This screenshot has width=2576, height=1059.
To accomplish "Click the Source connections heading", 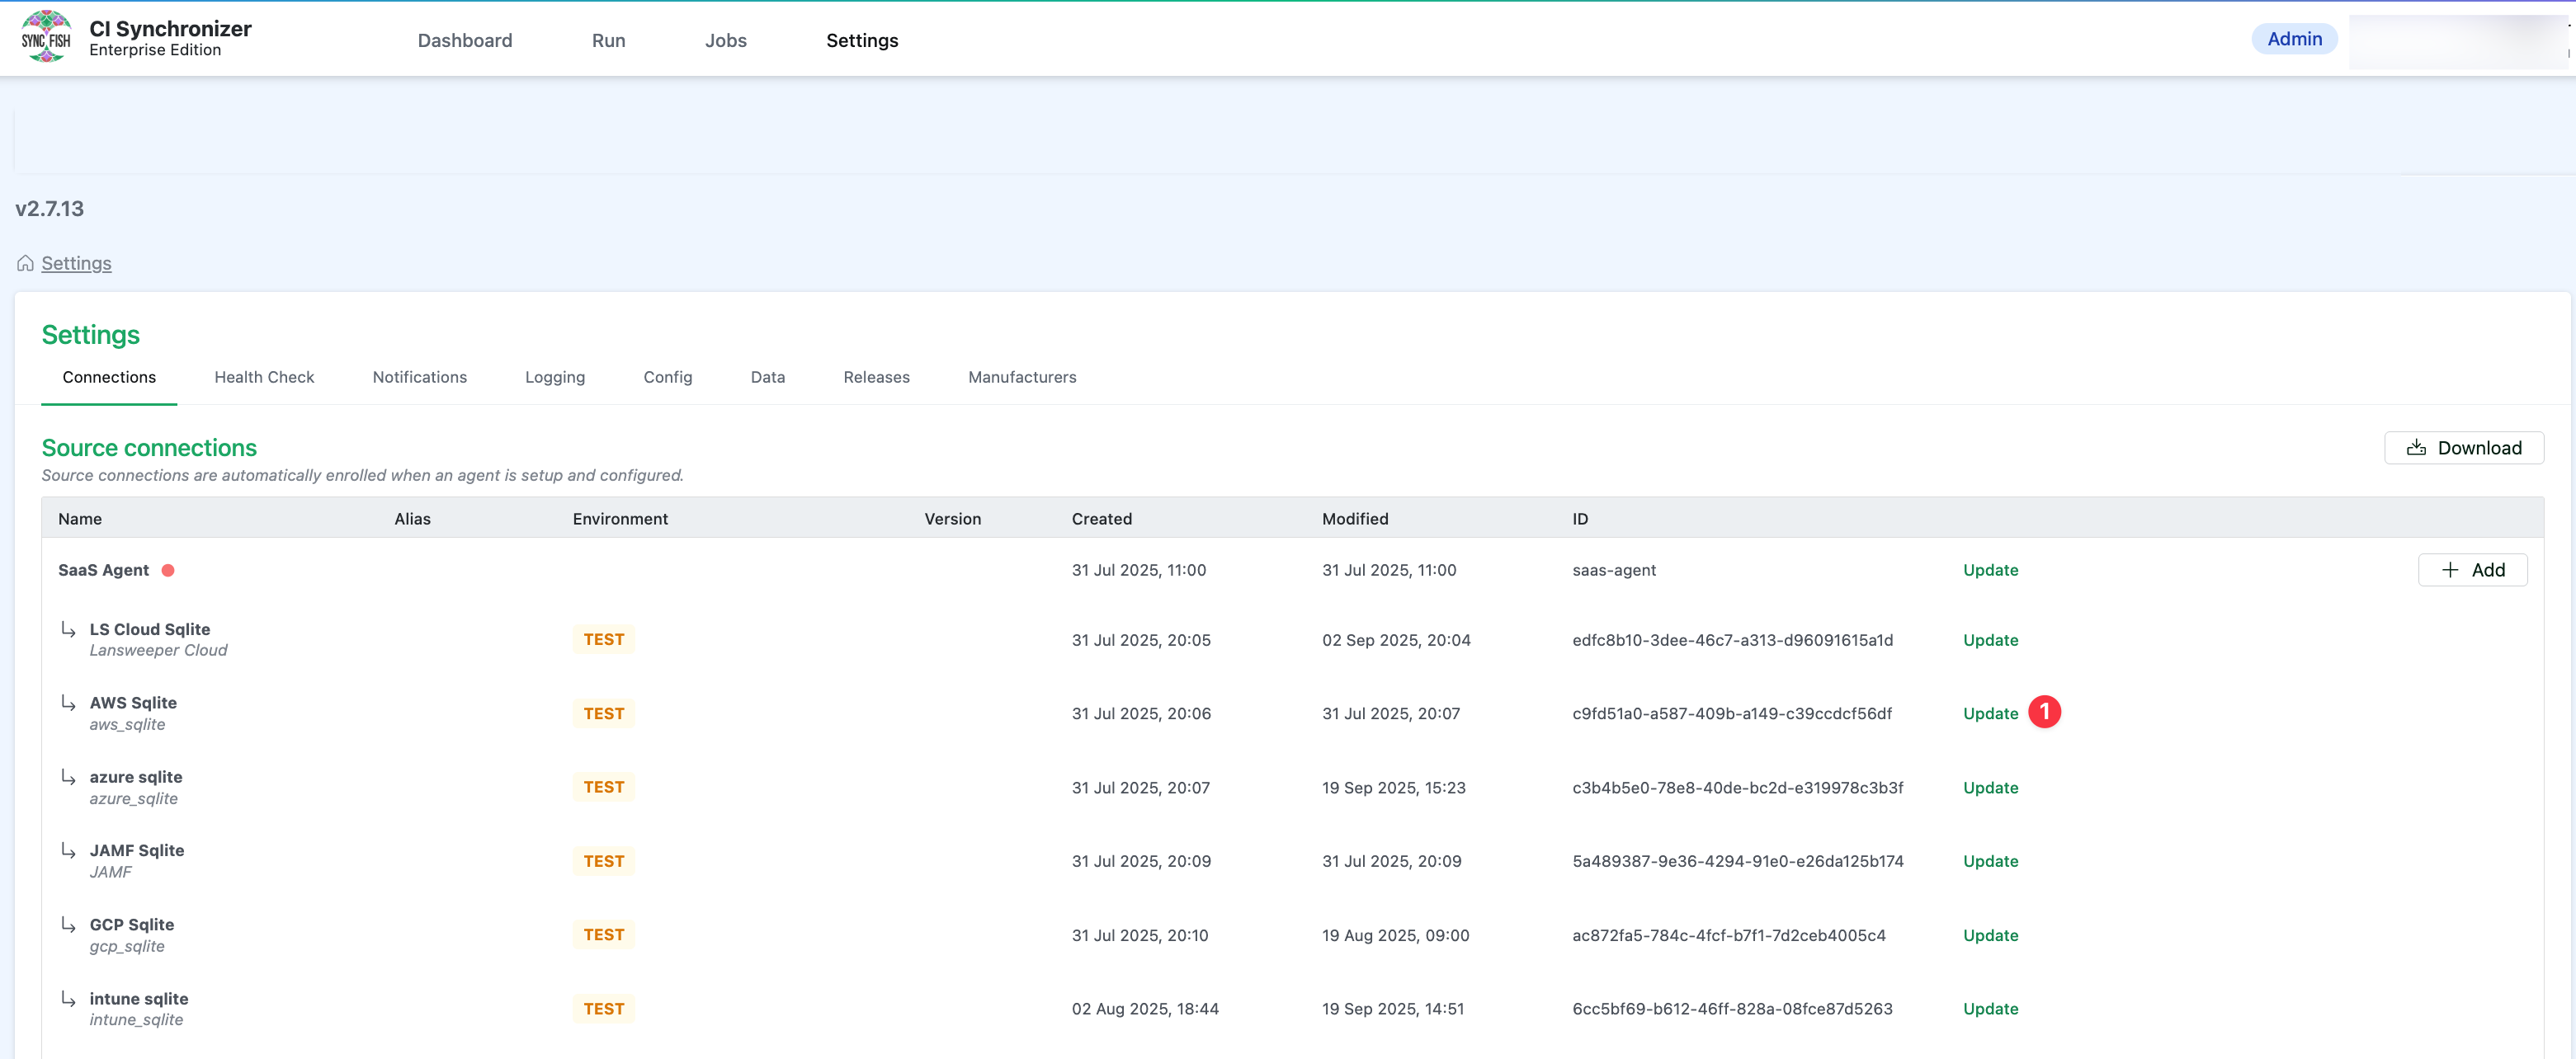I will (x=149, y=448).
